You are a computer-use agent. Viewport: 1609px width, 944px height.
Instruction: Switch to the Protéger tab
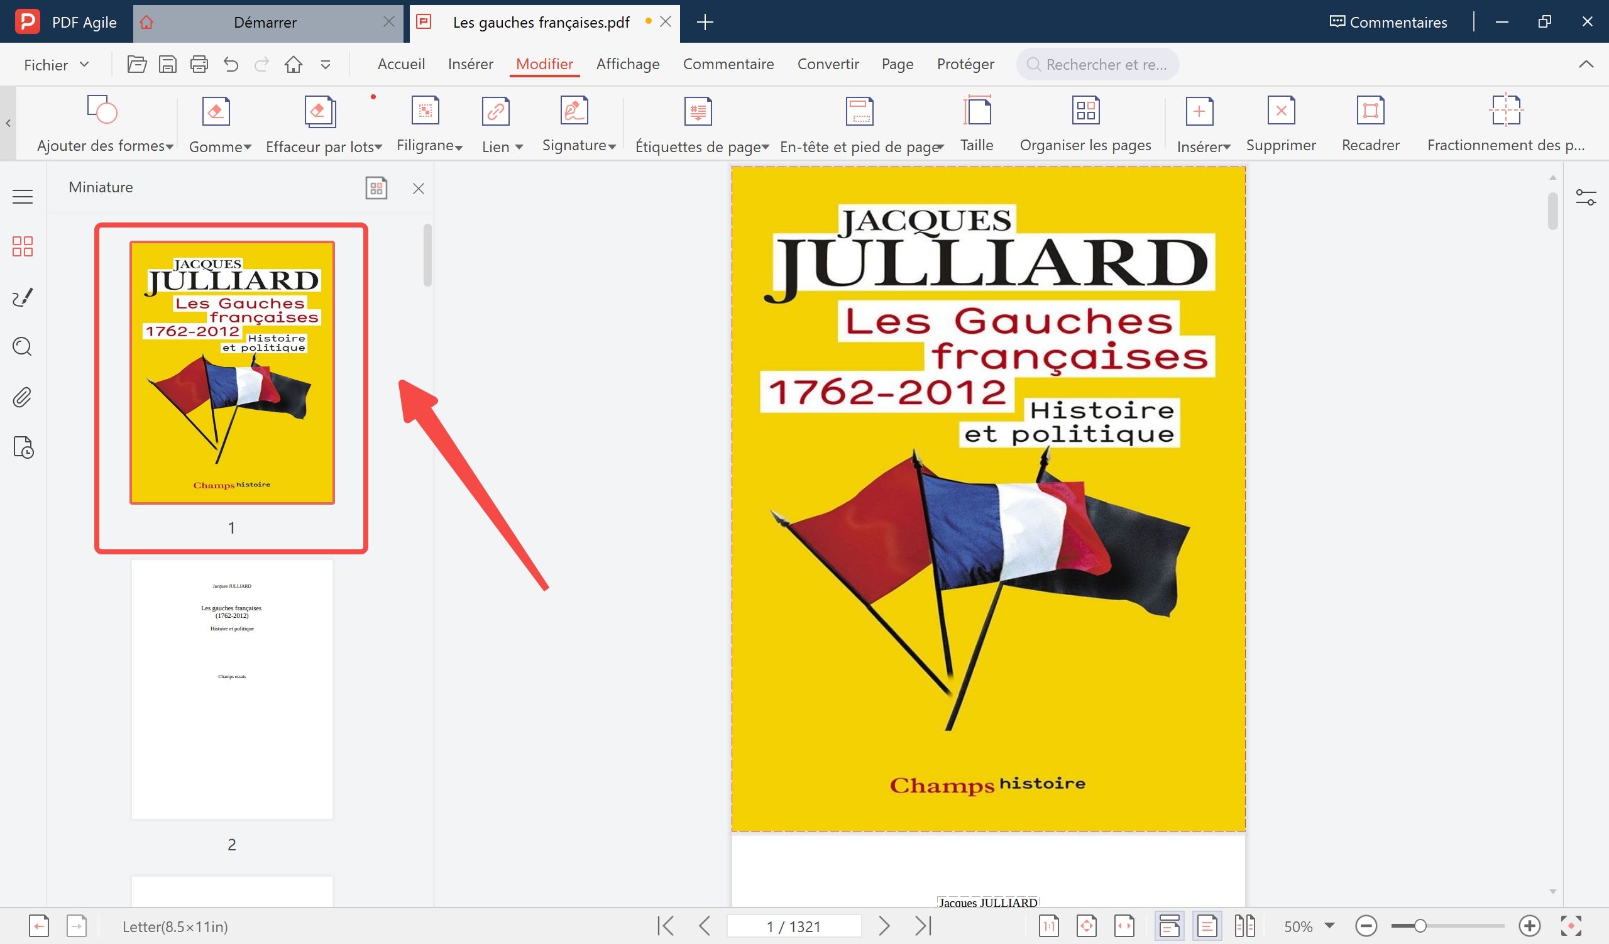[x=965, y=64]
